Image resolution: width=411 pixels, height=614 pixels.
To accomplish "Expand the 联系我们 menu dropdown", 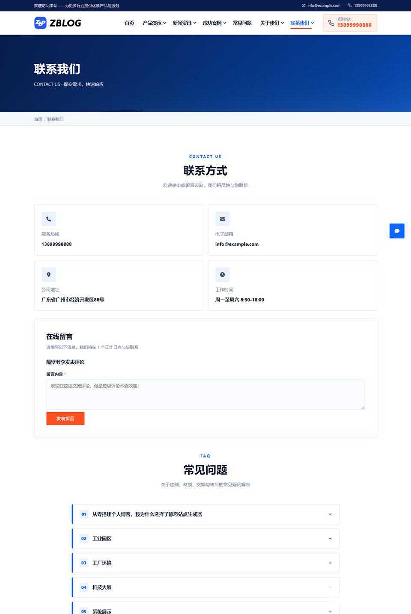I will pos(302,23).
